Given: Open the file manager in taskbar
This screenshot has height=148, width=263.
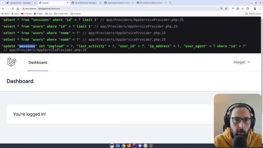Looking at the screenshot, I should point(118,146).
